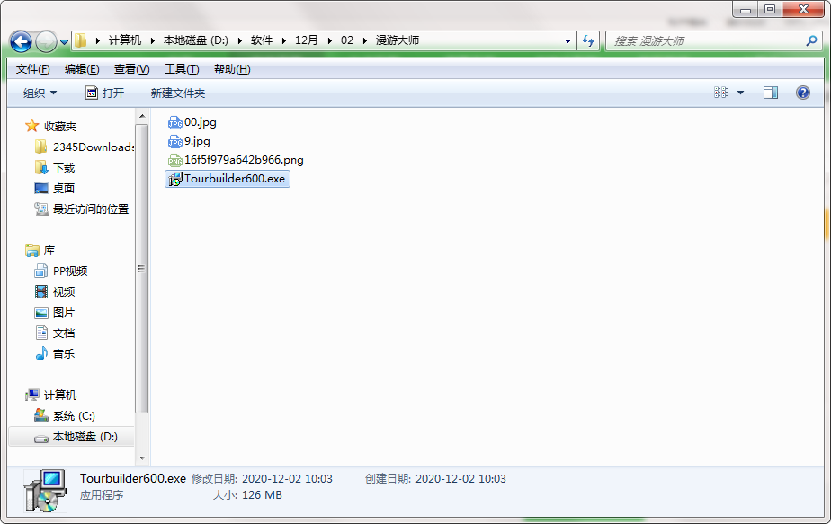Click the 大小: 126 MB size entry
Screen dimensions: 831x524
(247, 495)
